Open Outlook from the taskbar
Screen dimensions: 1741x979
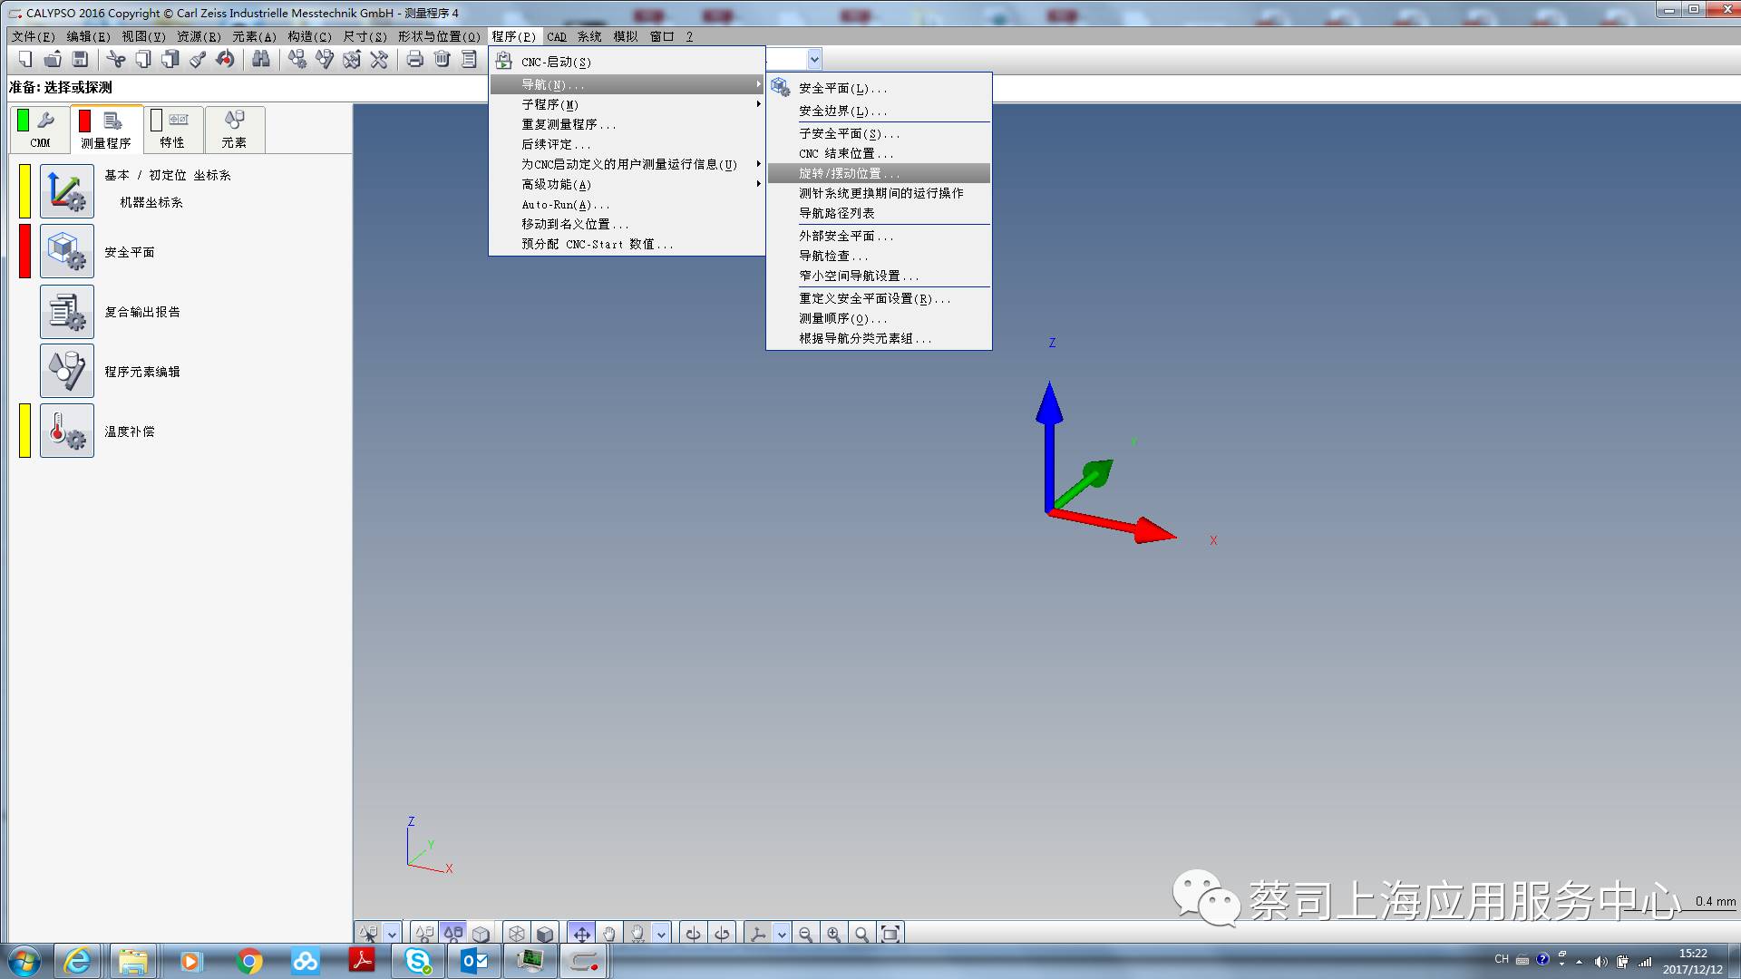coord(473,961)
